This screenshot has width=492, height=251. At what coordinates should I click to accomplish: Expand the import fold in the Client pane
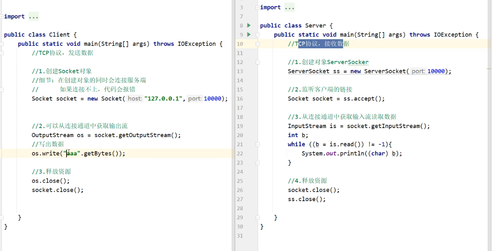pyautogui.click(x=2, y=16)
